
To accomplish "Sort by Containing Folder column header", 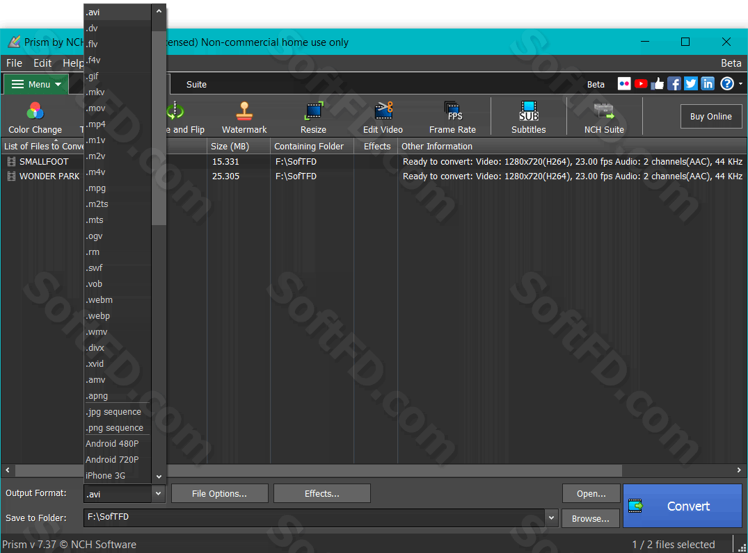I will [312, 146].
